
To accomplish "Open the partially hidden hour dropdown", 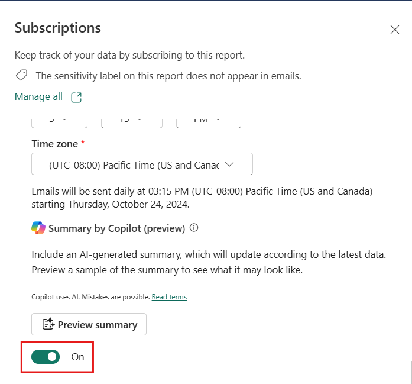I will coord(59,121).
